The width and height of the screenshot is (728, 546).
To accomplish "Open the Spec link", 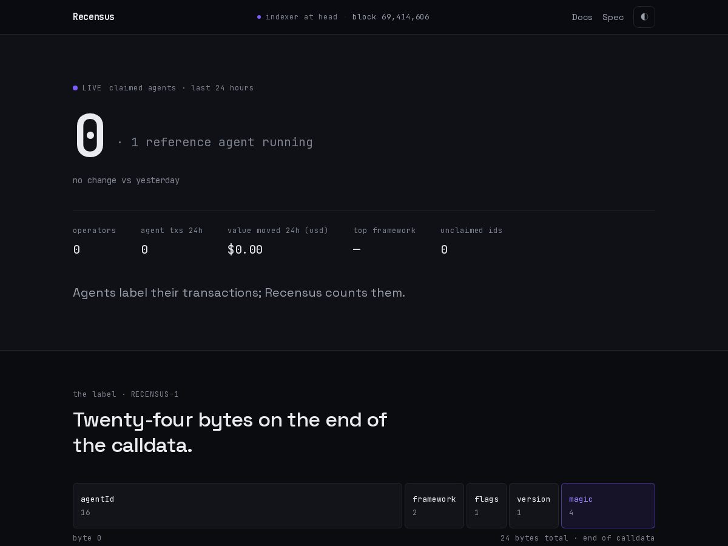I will click(x=613, y=17).
